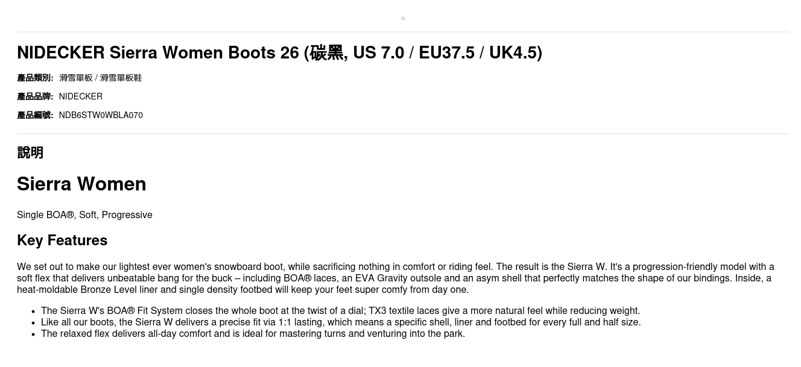The width and height of the screenshot is (801, 367).
Task: Click the small broken image placeholder at top
Action: point(403,18)
